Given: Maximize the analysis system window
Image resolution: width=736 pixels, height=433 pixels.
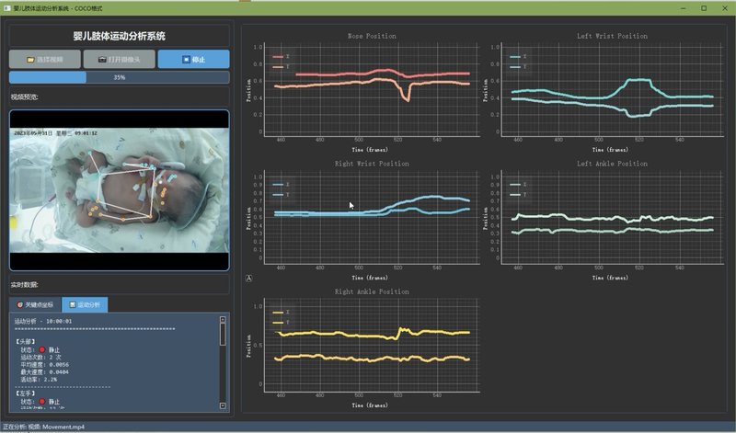Looking at the screenshot, I should pyautogui.click(x=704, y=7).
